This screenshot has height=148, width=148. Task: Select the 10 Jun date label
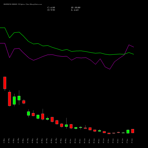click(104, 141)
